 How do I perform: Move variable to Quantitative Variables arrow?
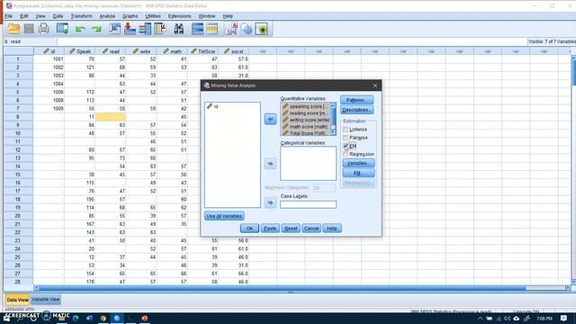click(270, 119)
